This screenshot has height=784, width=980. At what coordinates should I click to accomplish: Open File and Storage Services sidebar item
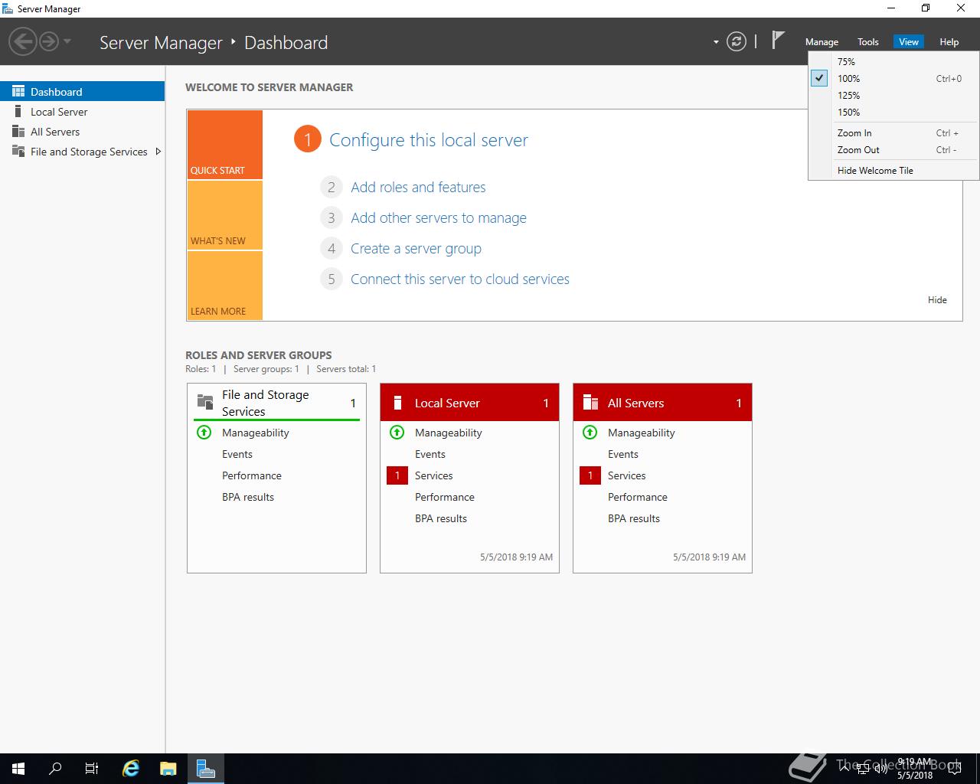click(x=82, y=152)
